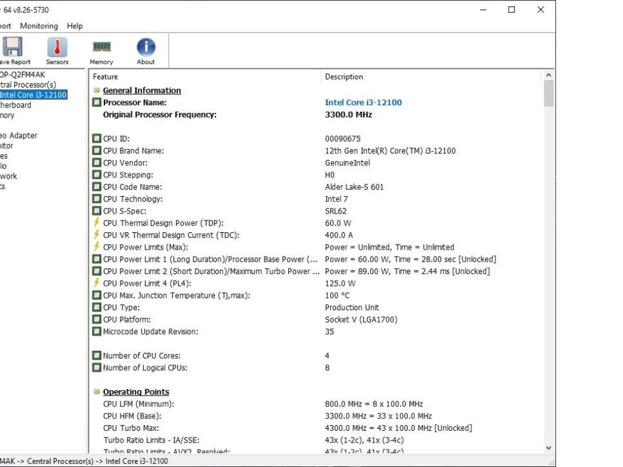Viewport: 623px width, 467px height.
Task: Open the Help menu
Action: tap(75, 26)
